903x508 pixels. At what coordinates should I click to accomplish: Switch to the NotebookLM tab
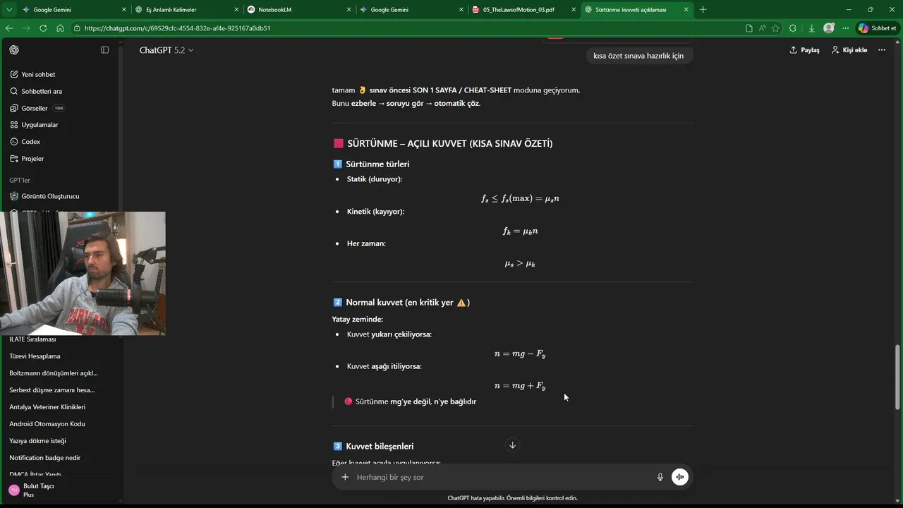click(x=299, y=10)
